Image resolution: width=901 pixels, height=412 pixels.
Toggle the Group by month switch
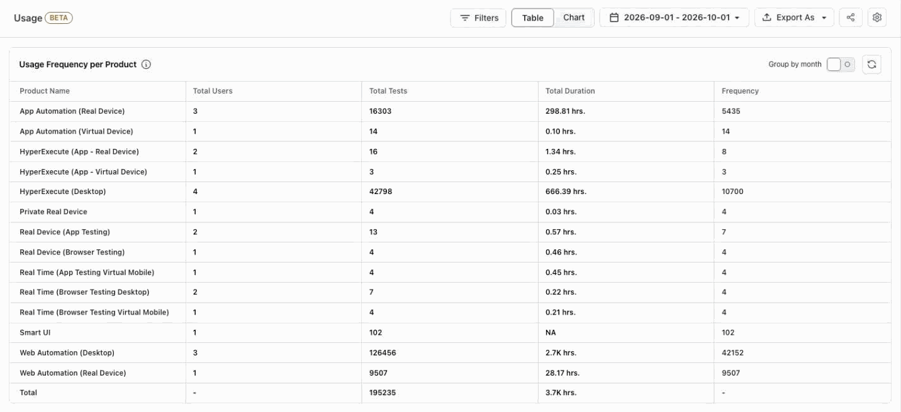pos(841,64)
